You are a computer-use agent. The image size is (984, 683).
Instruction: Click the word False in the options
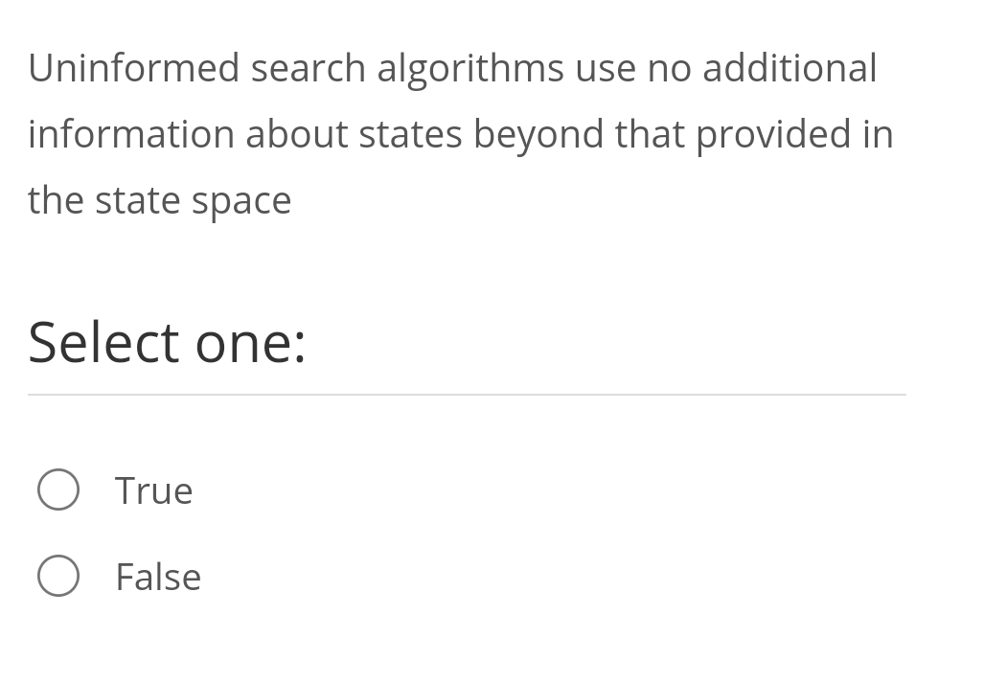tap(158, 576)
